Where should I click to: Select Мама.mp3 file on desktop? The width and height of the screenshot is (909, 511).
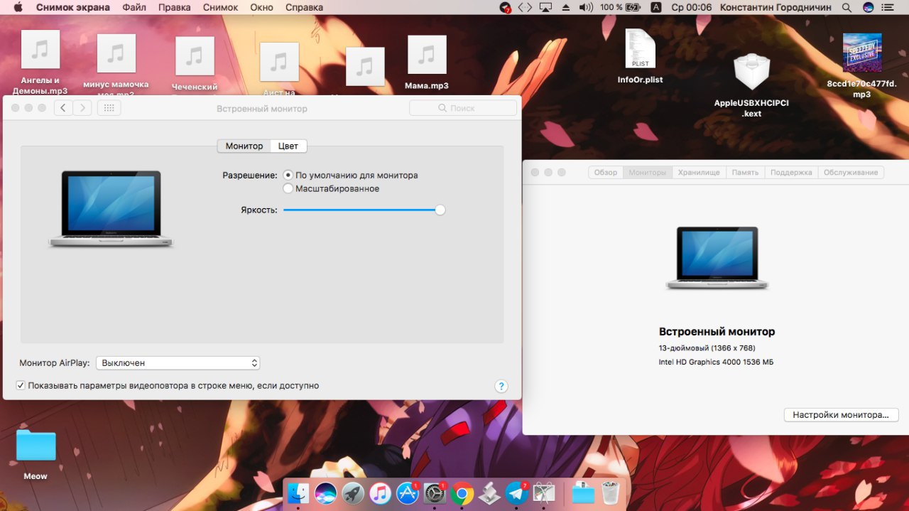pyautogui.click(x=427, y=63)
